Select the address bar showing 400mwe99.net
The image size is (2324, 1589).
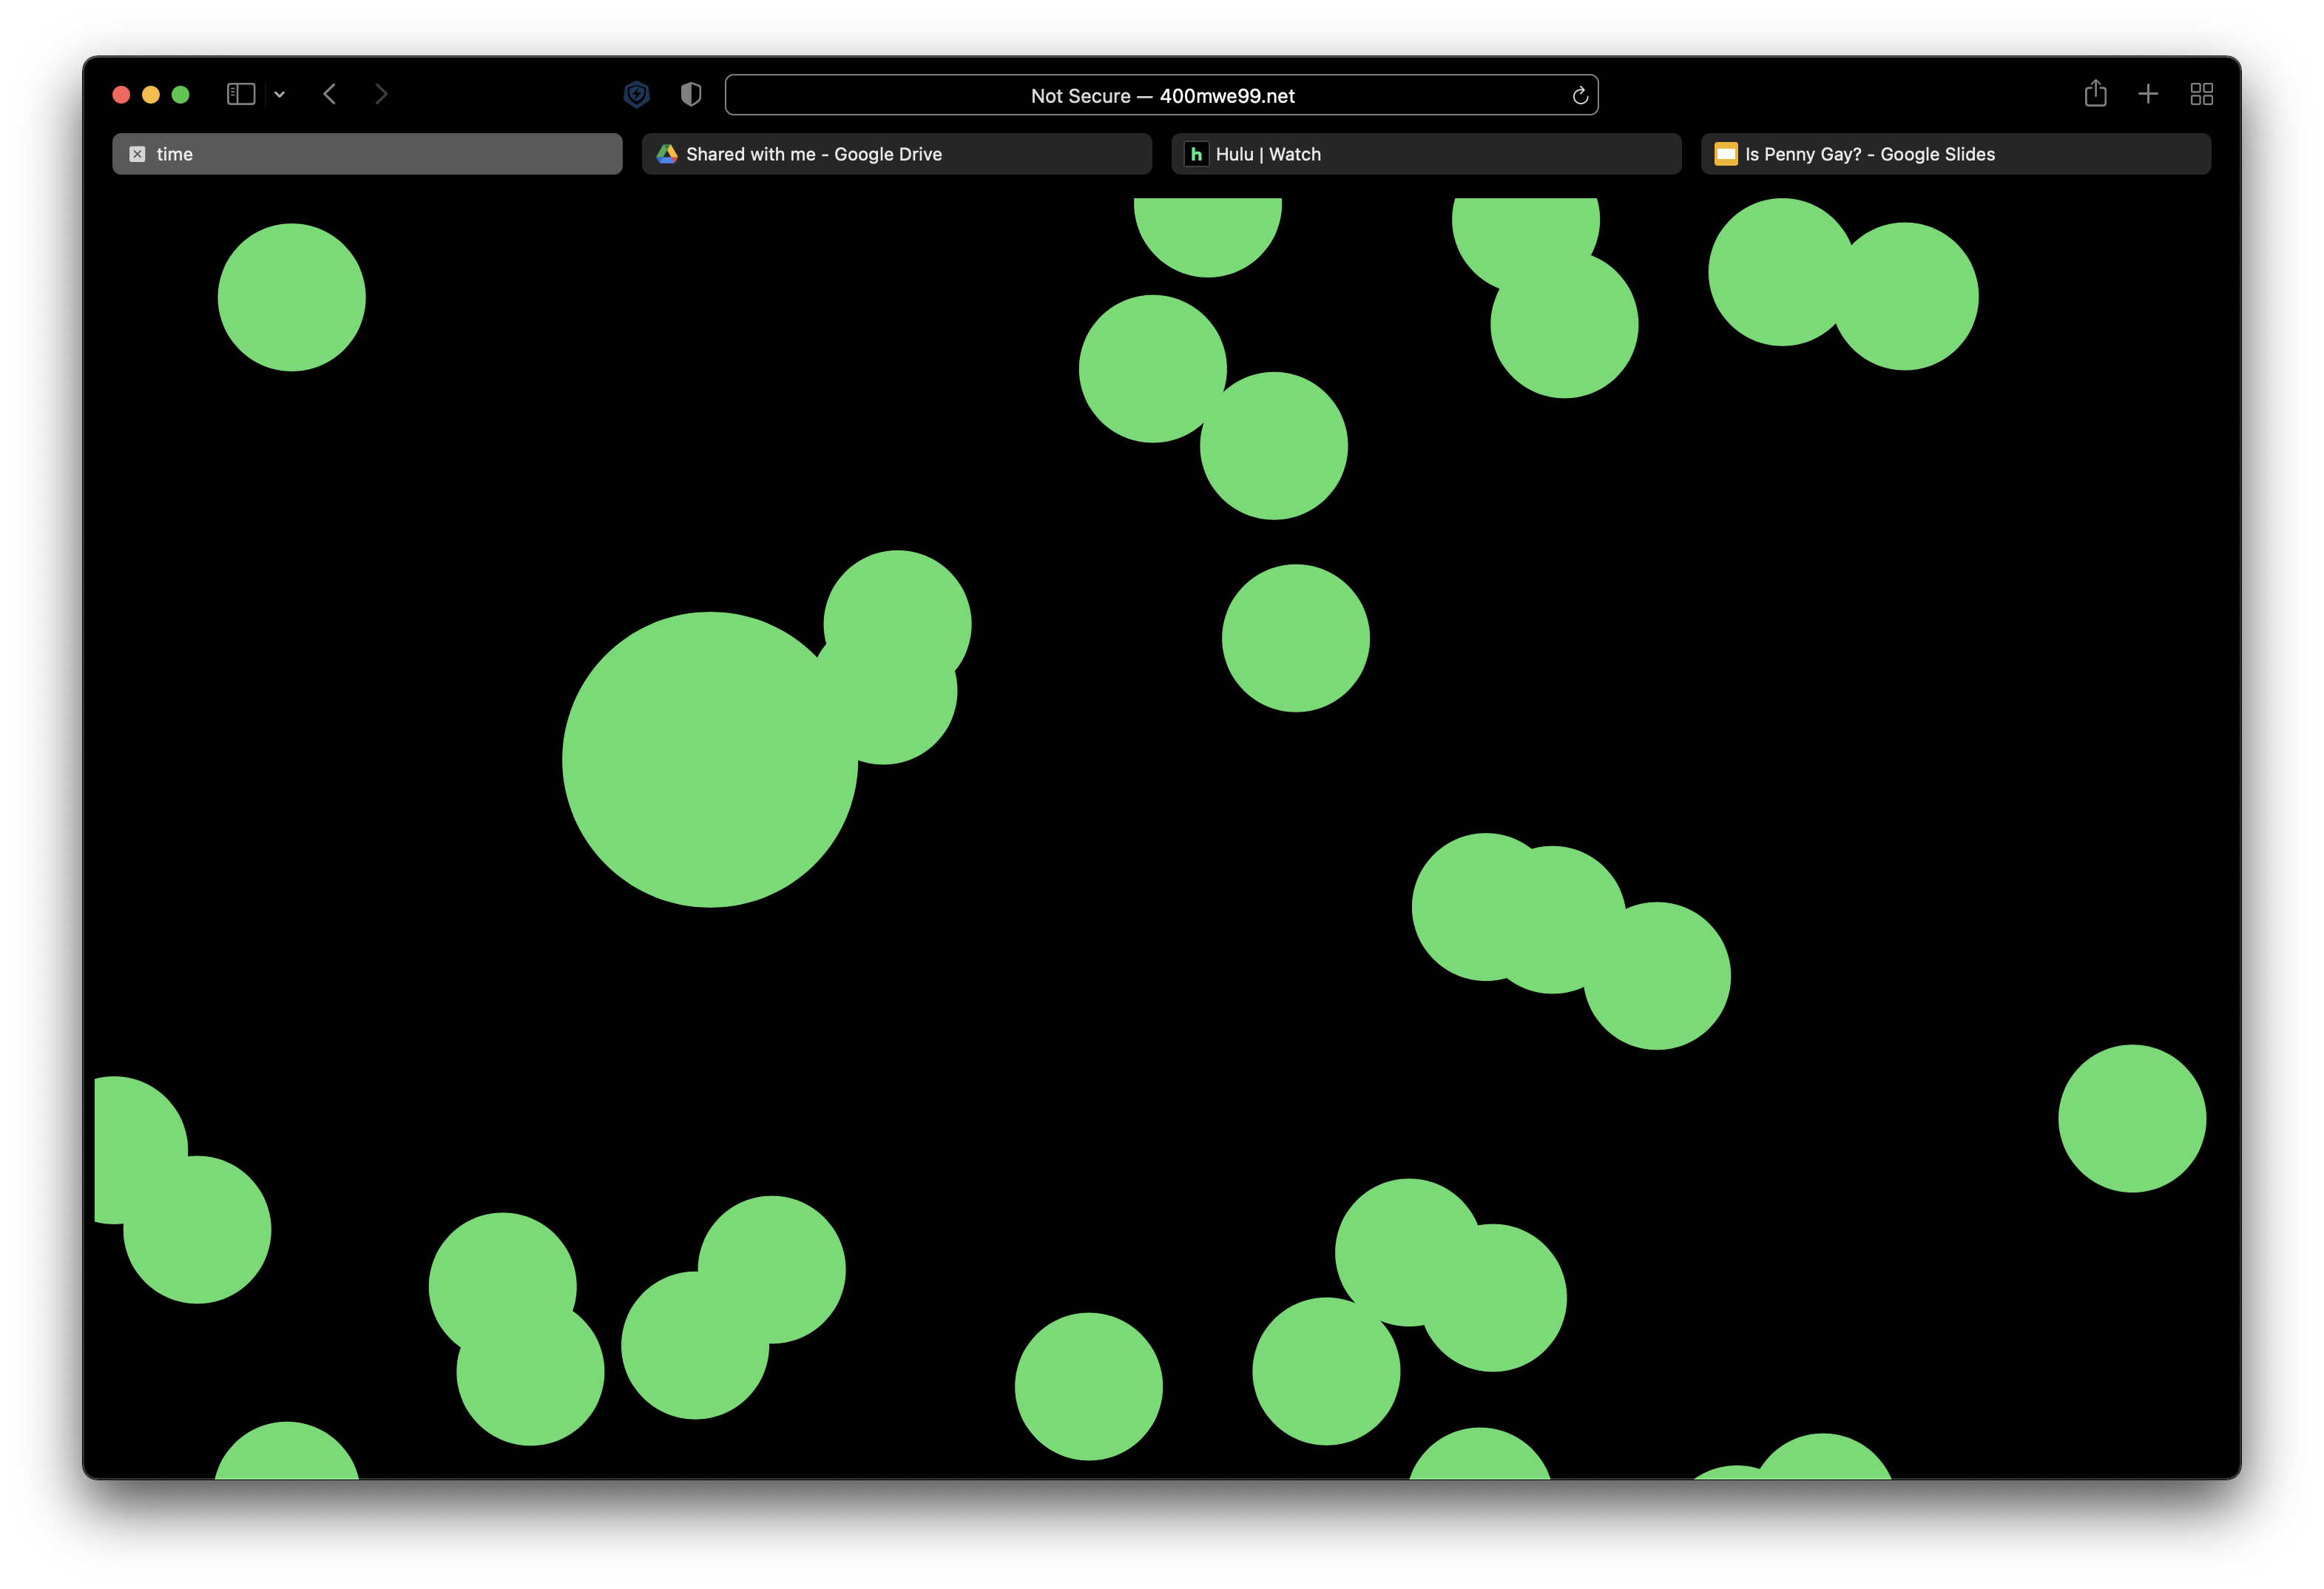coord(1162,95)
